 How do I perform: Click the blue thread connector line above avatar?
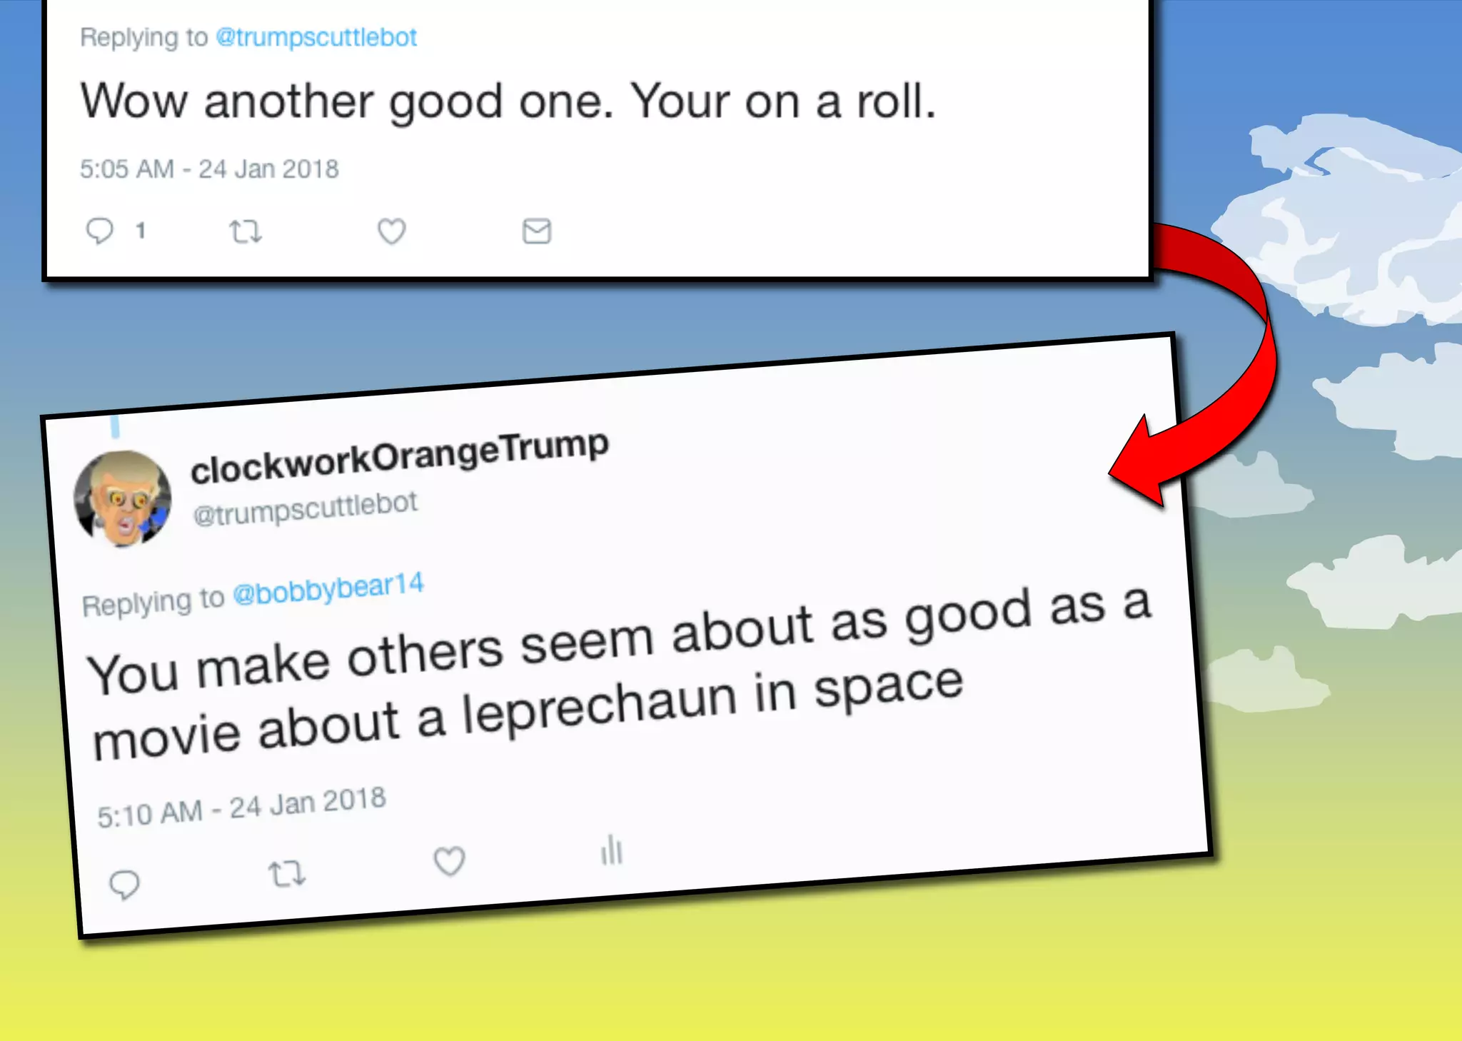pos(115,426)
